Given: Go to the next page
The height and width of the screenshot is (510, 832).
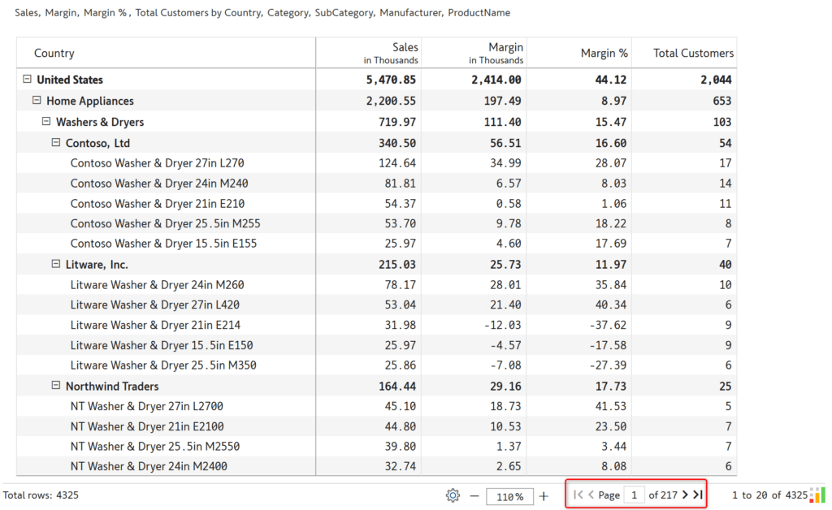Looking at the screenshot, I should (683, 494).
